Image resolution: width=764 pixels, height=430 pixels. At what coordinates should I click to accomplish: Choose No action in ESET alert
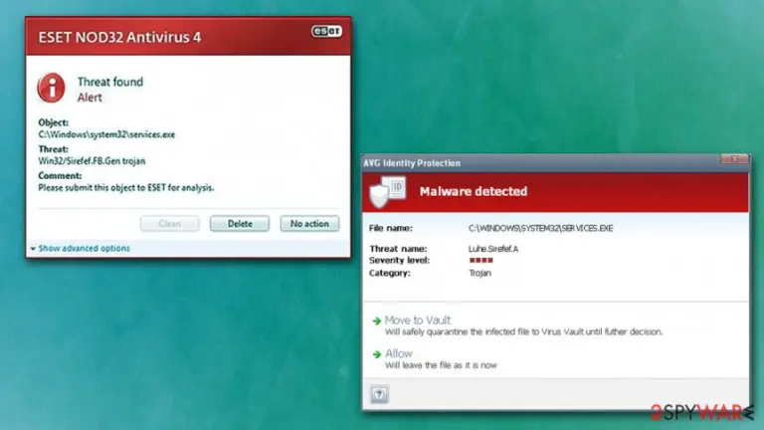coord(309,224)
